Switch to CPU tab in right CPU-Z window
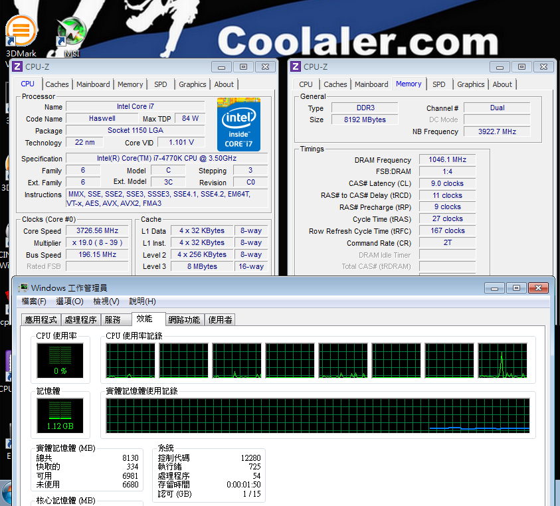This screenshot has height=506, width=560. 306,84
